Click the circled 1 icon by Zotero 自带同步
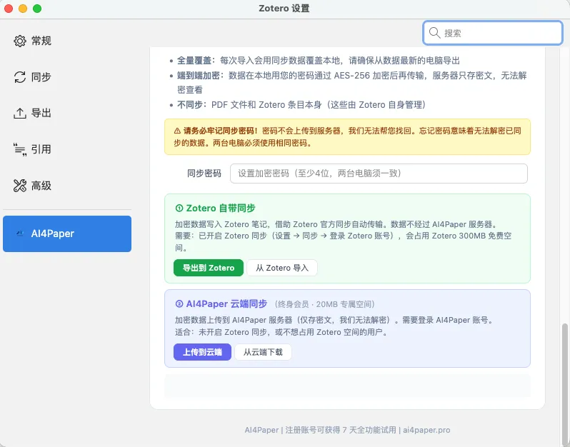 click(x=179, y=209)
